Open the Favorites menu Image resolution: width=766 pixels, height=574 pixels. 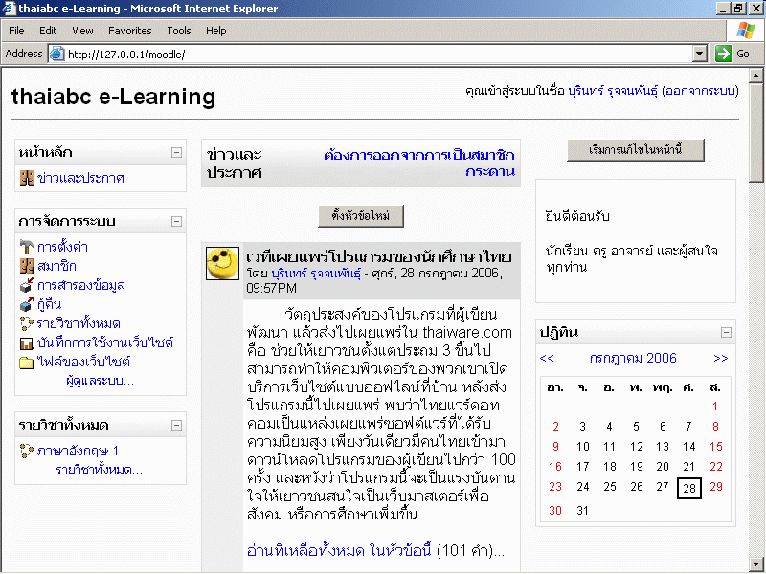click(x=129, y=31)
